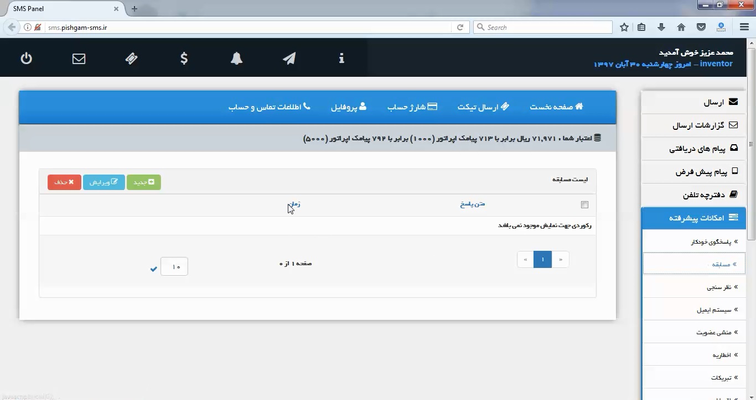Viewport: 756px width, 400px height.
Task: Click the ticket icon in top header
Action: coord(132,58)
